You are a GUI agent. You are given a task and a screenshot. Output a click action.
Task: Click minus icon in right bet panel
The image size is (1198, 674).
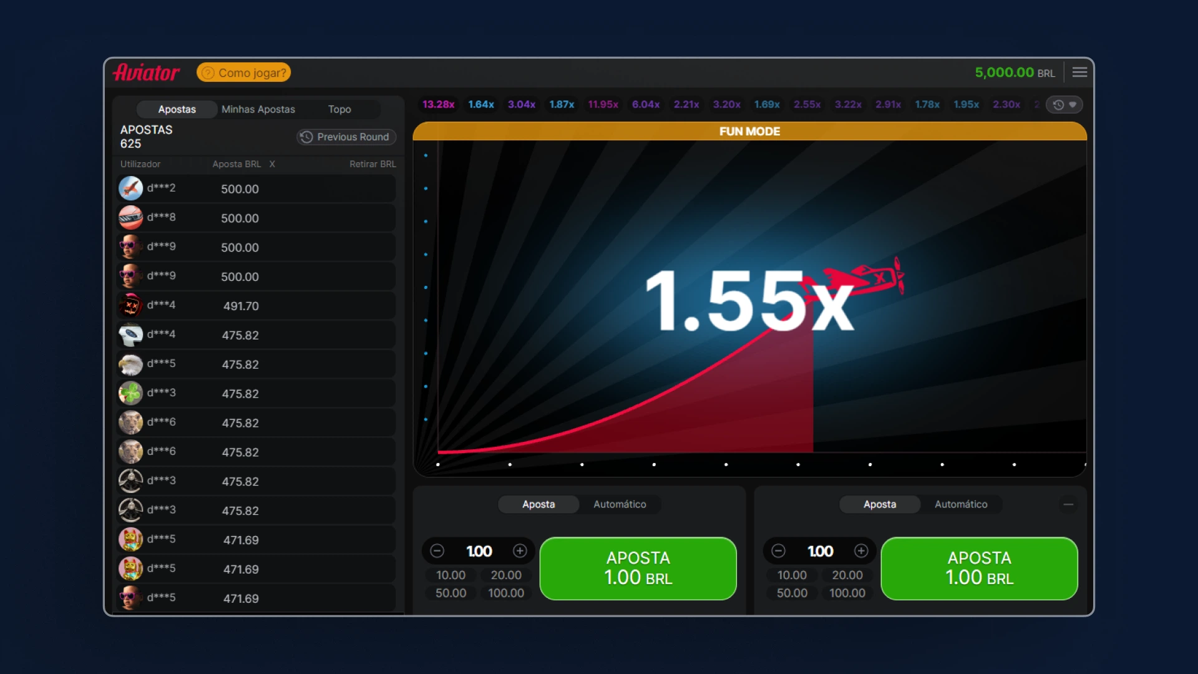(778, 551)
